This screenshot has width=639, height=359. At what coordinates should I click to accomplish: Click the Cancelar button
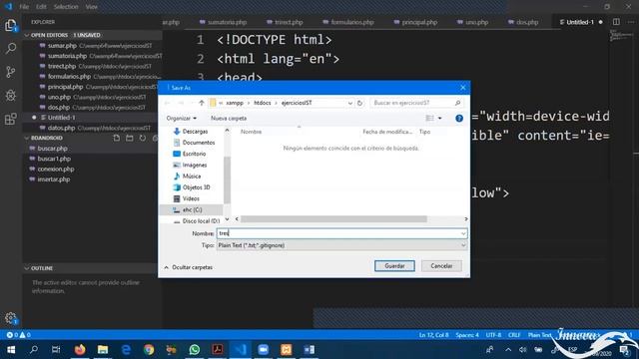click(441, 266)
